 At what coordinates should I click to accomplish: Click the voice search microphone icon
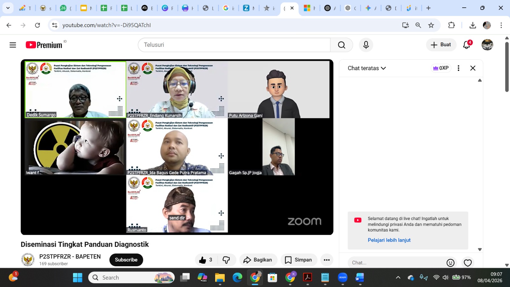[366, 45]
